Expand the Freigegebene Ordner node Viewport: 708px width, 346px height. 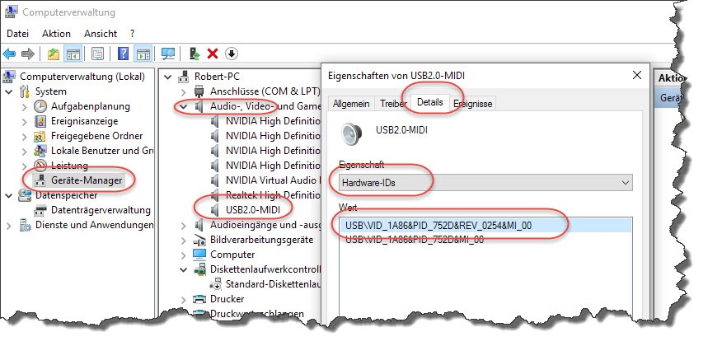(x=25, y=136)
